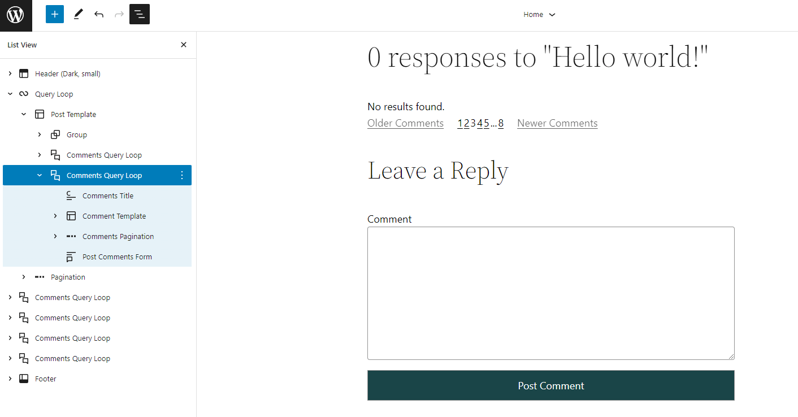Image resolution: width=798 pixels, height=417 pixels.
Task: Click the Query Loop block icon
Action: [24, 94]
